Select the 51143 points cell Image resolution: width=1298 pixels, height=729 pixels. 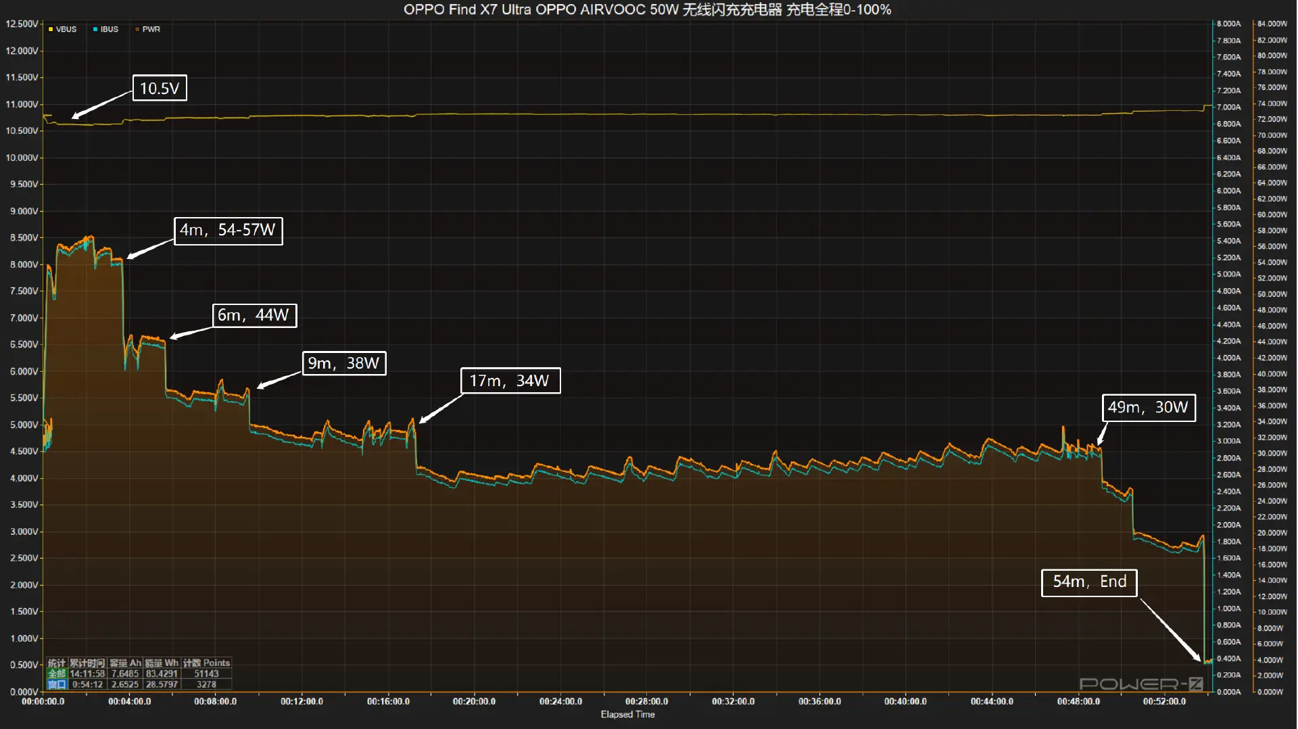point(206,674)
